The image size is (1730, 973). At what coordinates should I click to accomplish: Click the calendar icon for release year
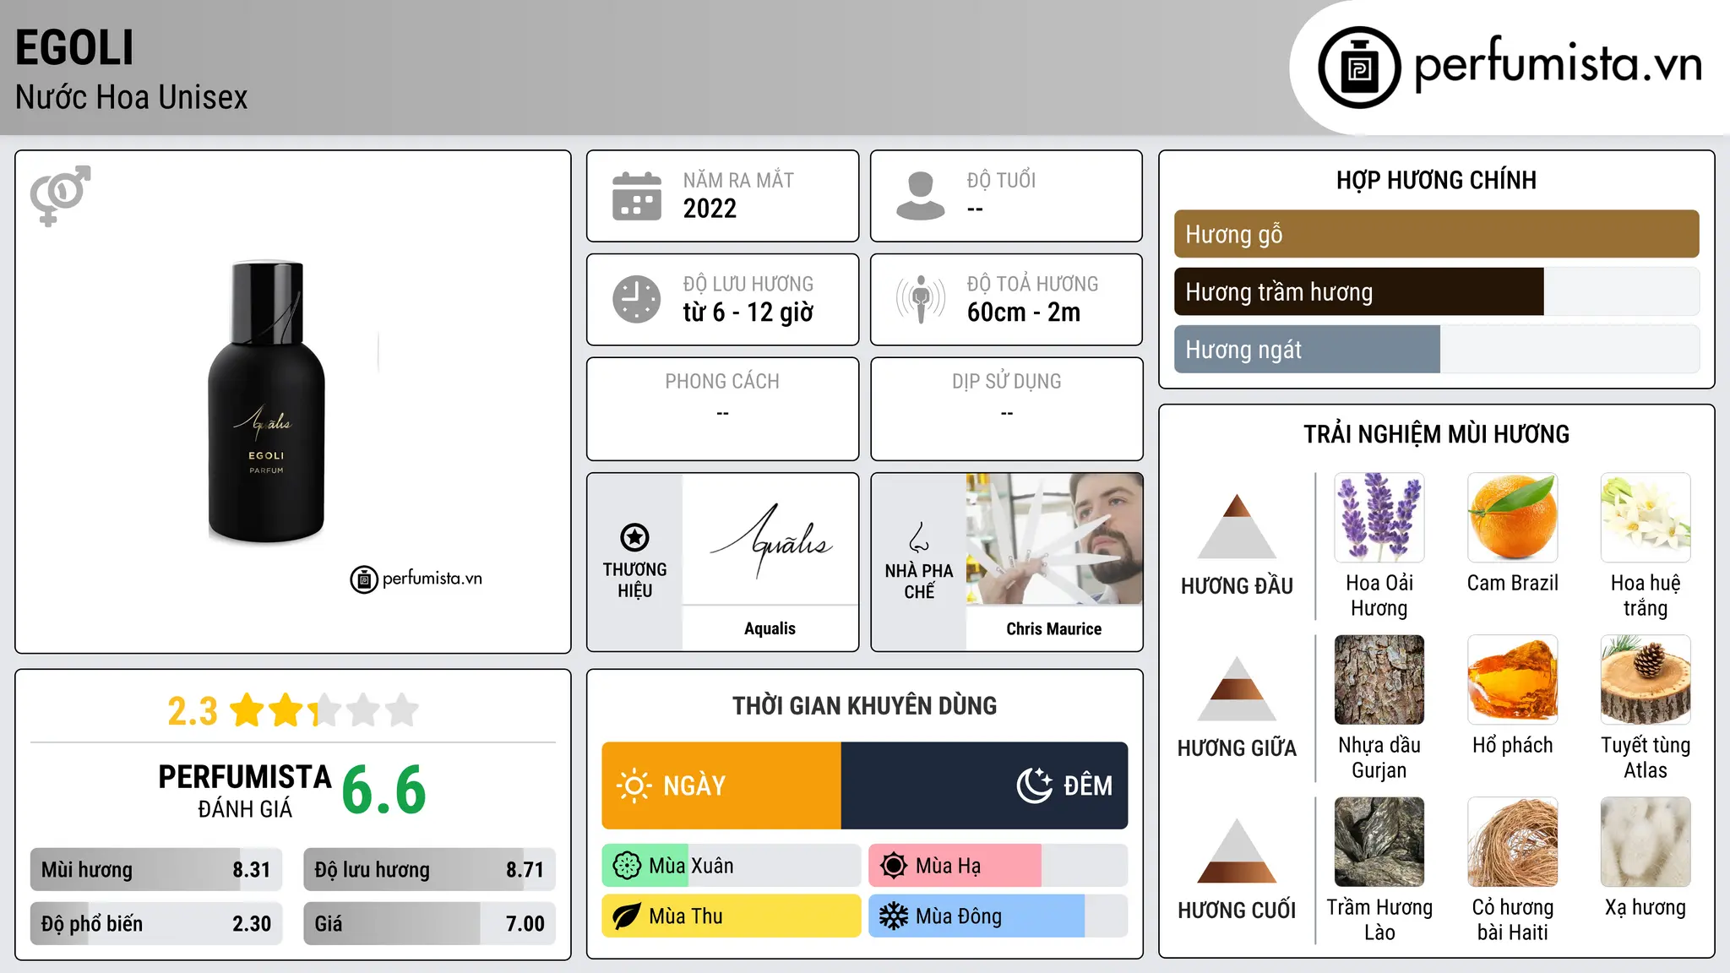pos(637,196)
